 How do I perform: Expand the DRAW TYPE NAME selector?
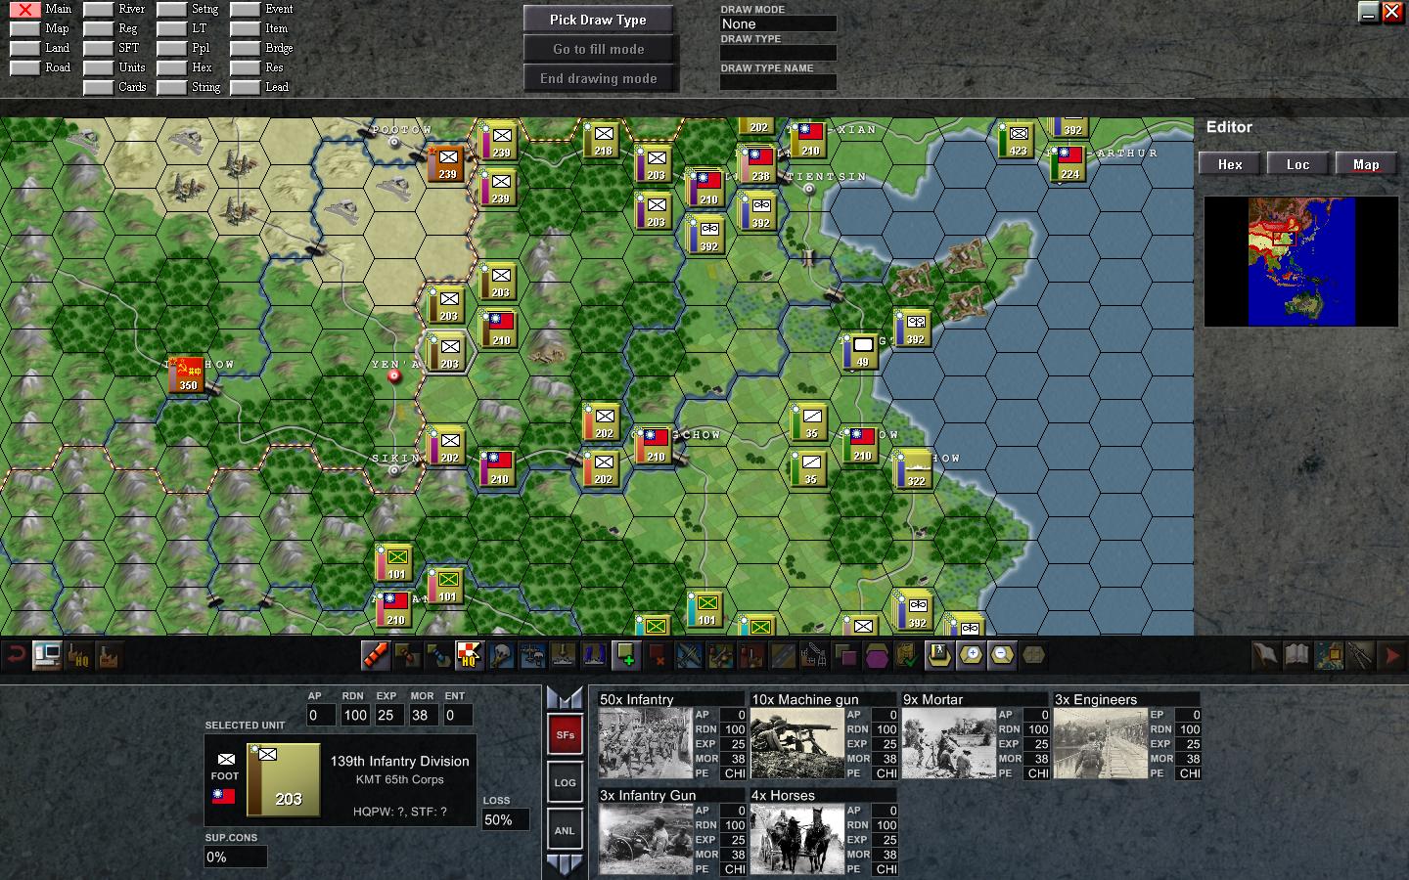click(x=778, y=82)
